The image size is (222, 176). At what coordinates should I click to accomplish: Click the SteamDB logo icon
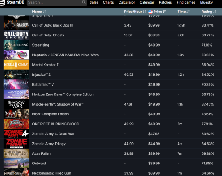2,2
